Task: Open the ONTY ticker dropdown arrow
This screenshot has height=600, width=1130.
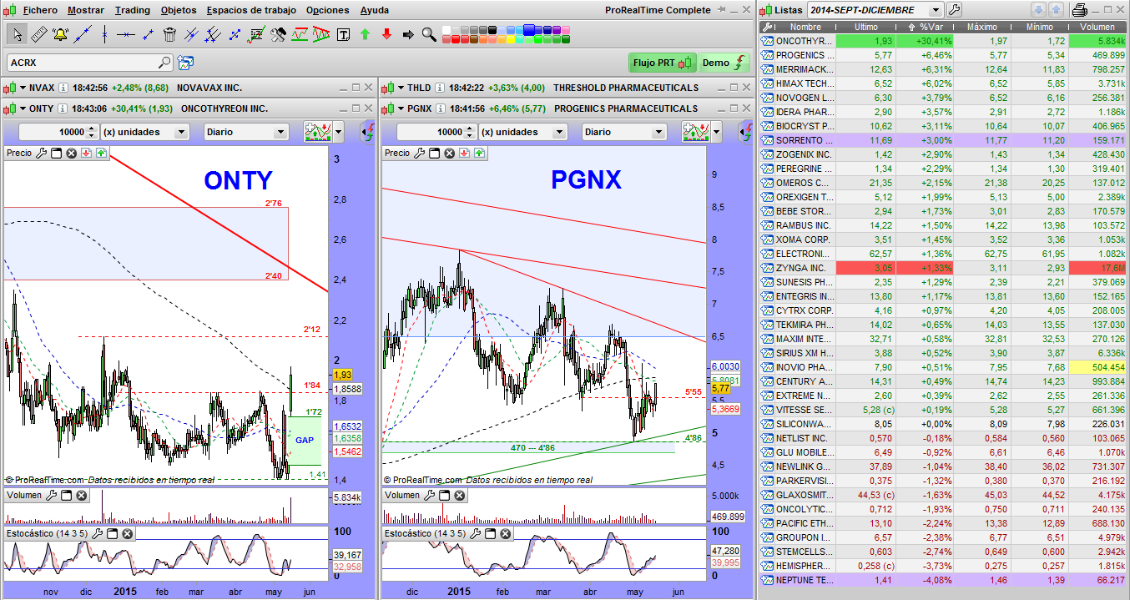Action: point(23,108)
